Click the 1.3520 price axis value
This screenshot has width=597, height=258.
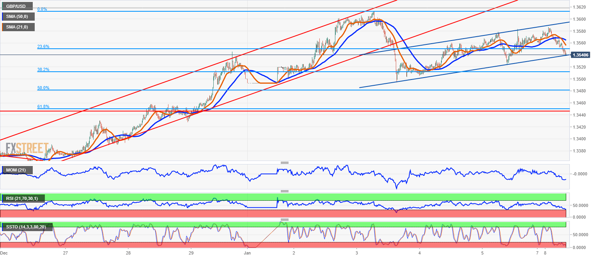click(579, 67)
